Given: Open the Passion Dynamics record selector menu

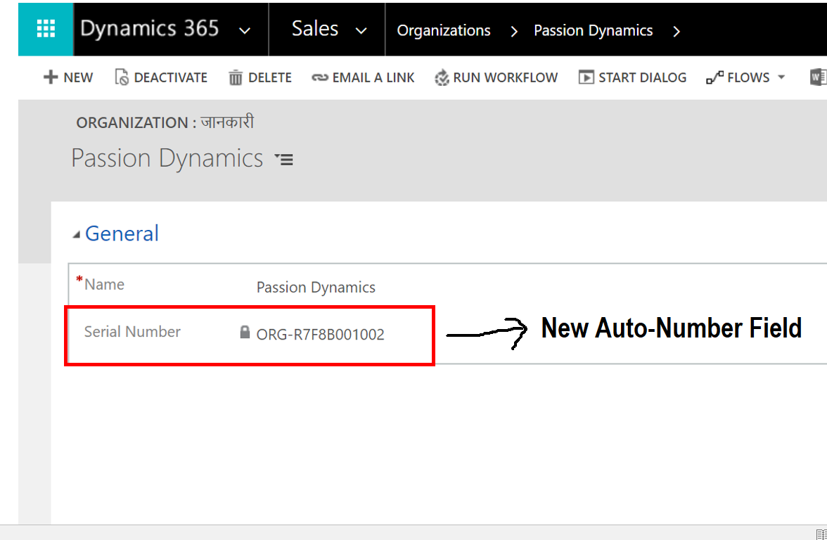Looking at the screenshot, I should pos(284,160).
